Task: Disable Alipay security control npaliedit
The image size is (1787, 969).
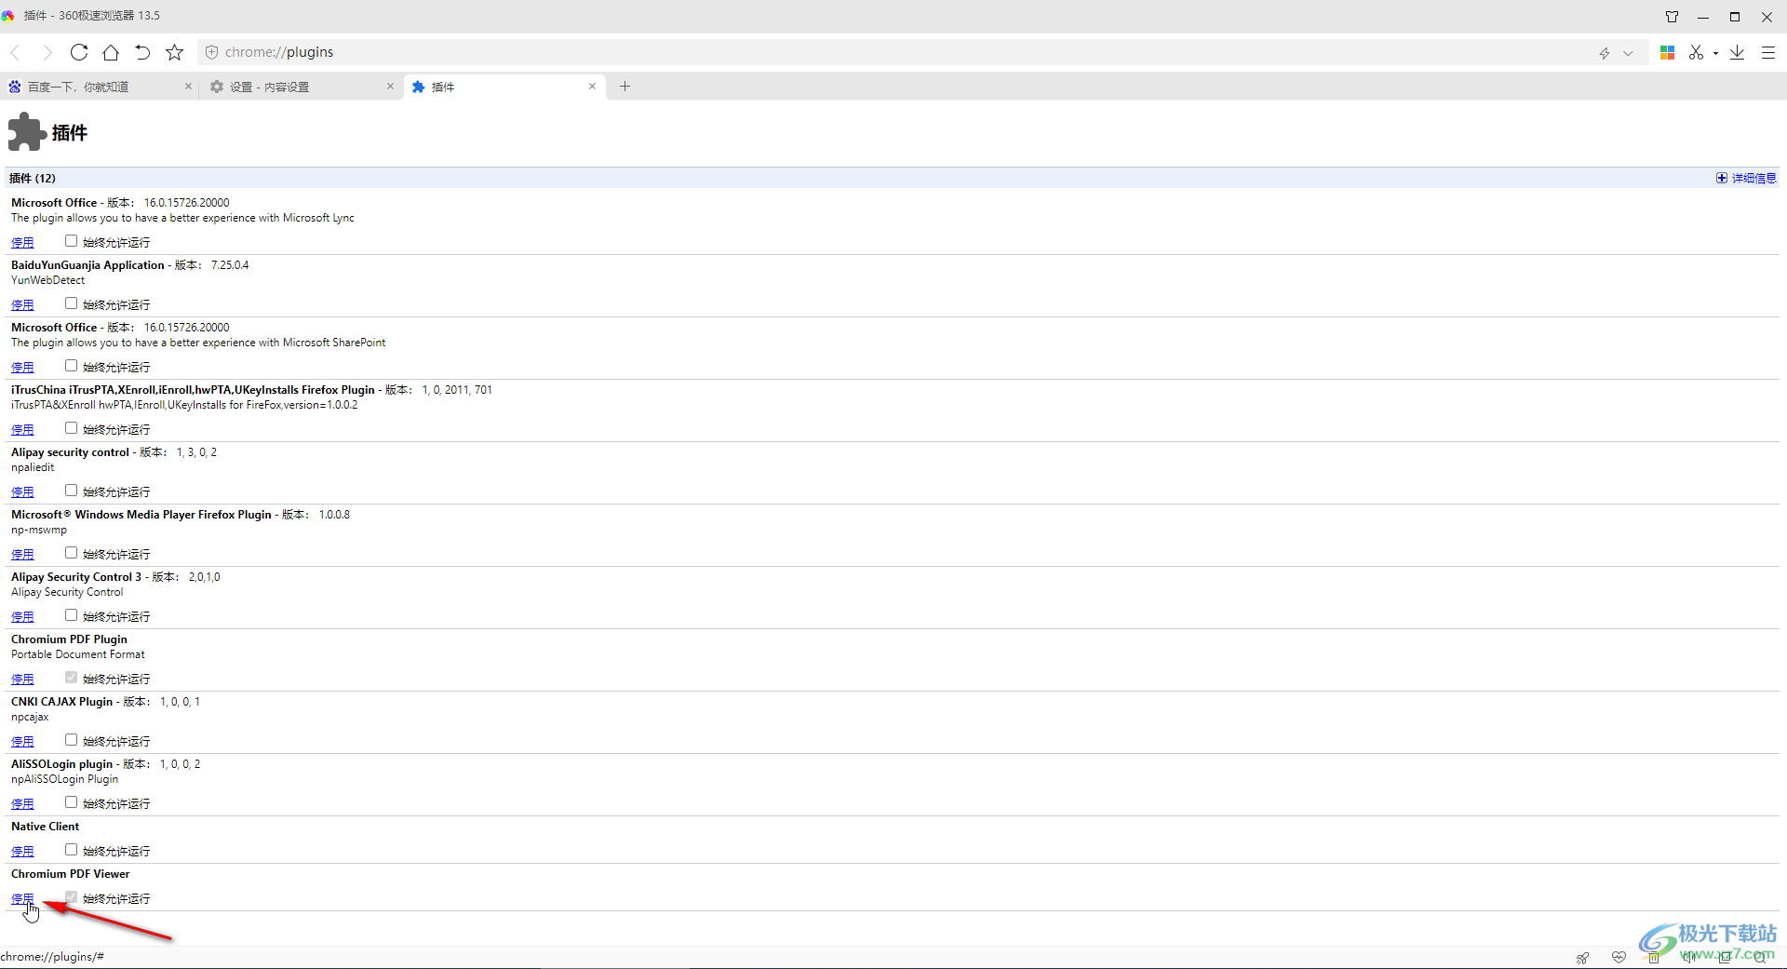Action: [x=22, y=492]
